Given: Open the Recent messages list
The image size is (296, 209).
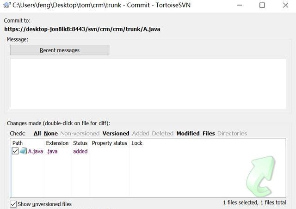Looking at the screenshot, I should tap(60, 50).
